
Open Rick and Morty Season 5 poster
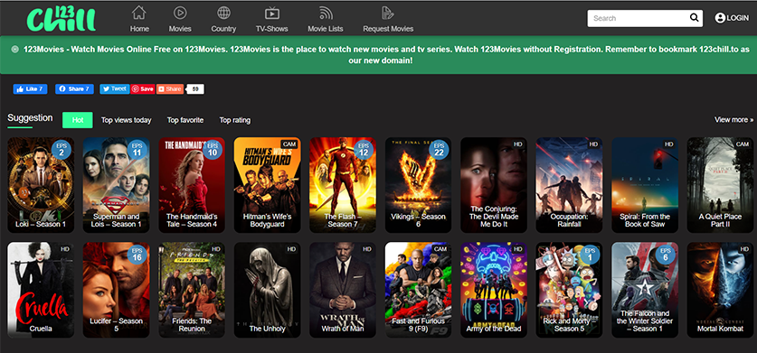569,290
